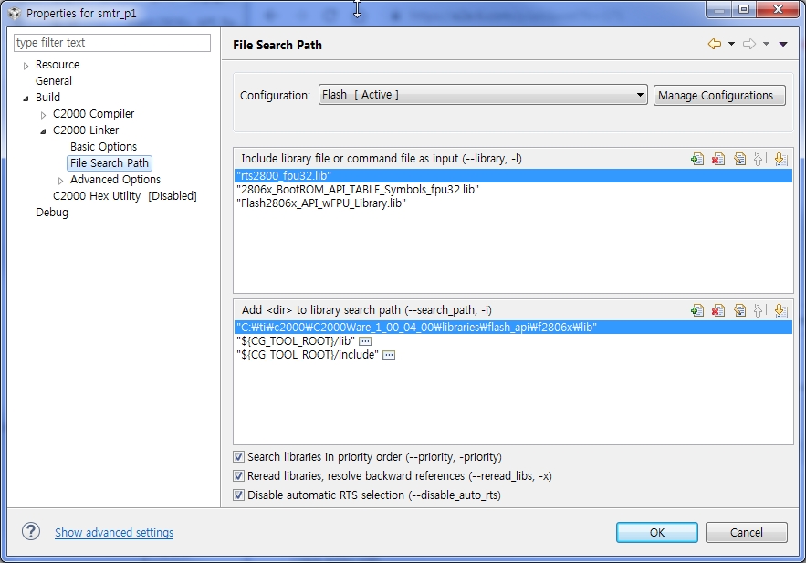Disable automatic RTS selection checkbox
The width and height of the screenshot is (806, 563).
[238, 495]
